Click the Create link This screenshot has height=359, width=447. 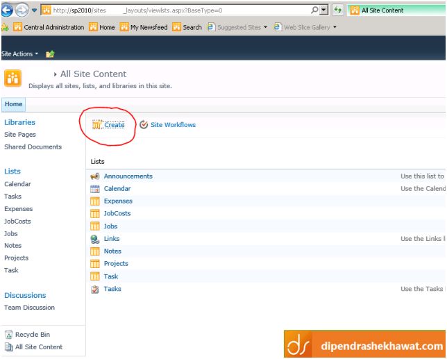pyautogui.click(x=115, y=125)
